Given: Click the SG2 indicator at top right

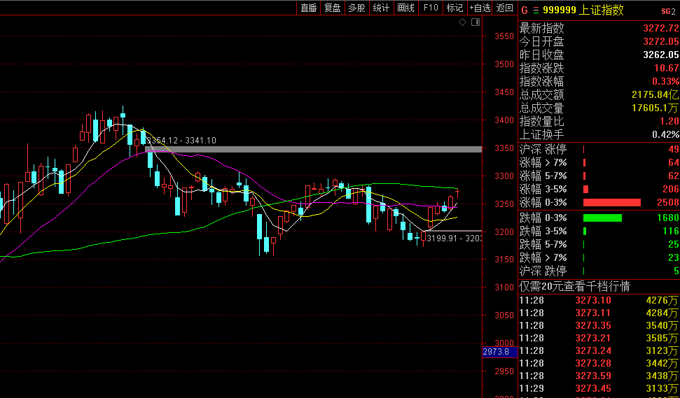Looking at the screenshot, I should pyautogui.click(x=668, y=10).
